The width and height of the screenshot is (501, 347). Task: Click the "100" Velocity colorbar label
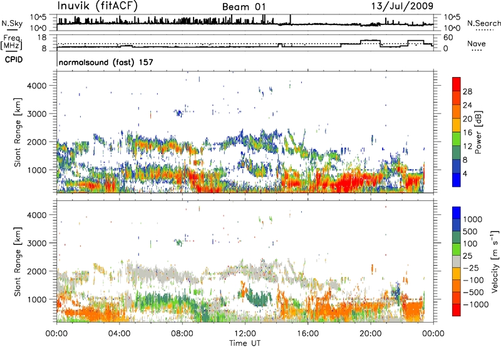(470, 244)
